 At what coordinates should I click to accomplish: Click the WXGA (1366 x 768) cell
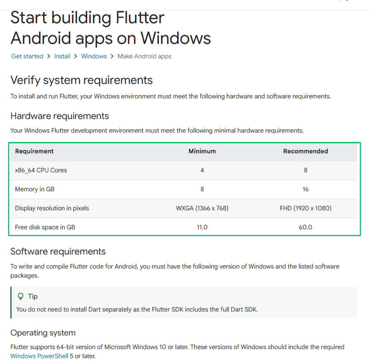pos(202,208)
